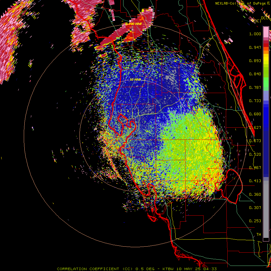Screen dimensions: 271x271
Task: Select the 0.627 scale value
Action: point(255,128)
